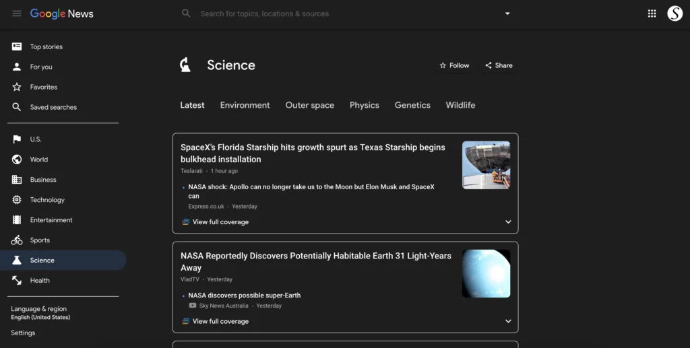Viewport: 690px width, 348px height.
Task: Expand the SpaceX Starship story card
Action: [508, 222]
